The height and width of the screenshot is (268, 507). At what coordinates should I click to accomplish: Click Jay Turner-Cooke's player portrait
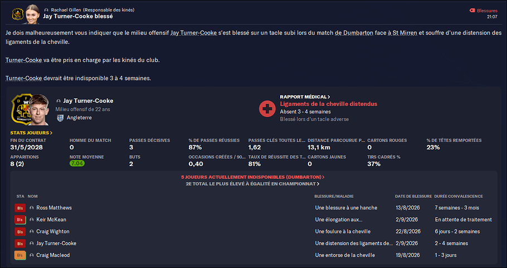[x=38, y=109]
